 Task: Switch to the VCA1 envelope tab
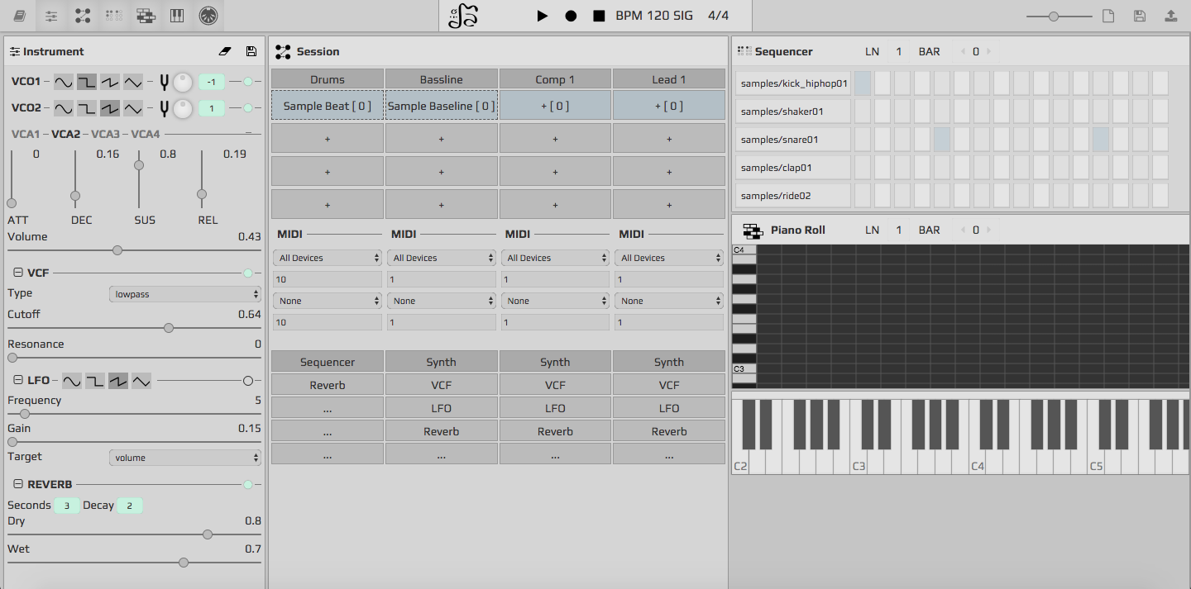[25, 134]
